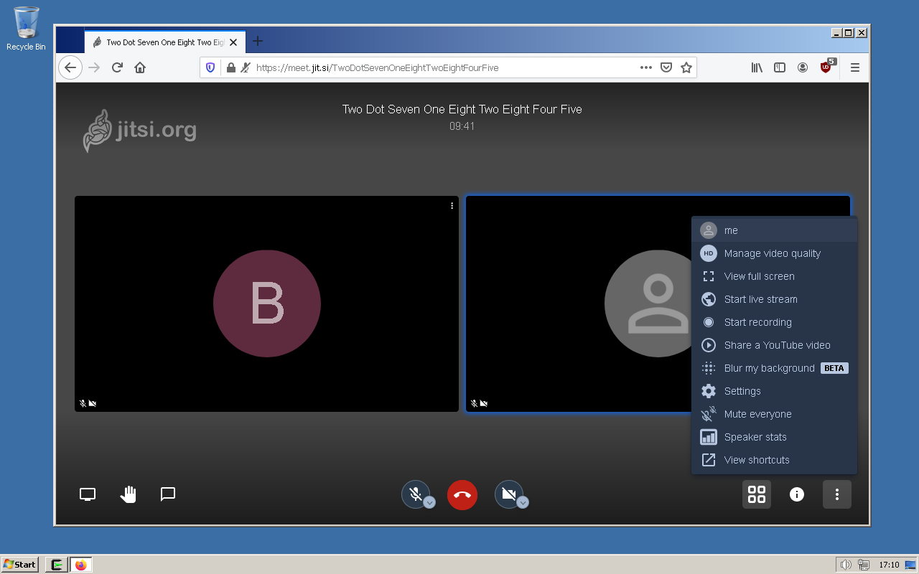Viewport: 919px width, 574px height.
Task: Click the Windows Start button
Action: (20, 565)
